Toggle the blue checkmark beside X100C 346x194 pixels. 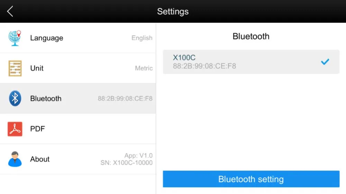click(325, 62)
